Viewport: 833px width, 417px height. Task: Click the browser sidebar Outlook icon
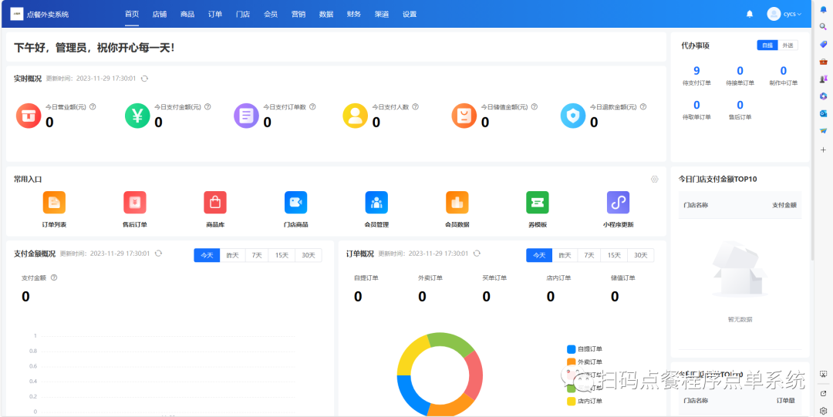(x=824, y=113)
